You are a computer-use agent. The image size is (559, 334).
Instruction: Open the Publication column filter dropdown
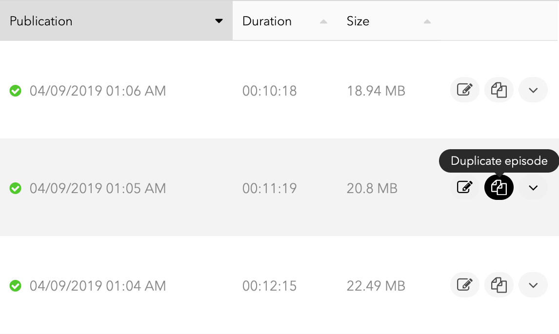coord(219,21)
